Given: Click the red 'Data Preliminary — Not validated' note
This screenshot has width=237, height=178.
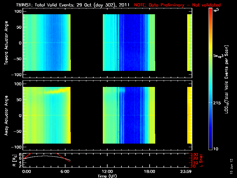Looking at the screenshot, I should (x=177, y=5).
